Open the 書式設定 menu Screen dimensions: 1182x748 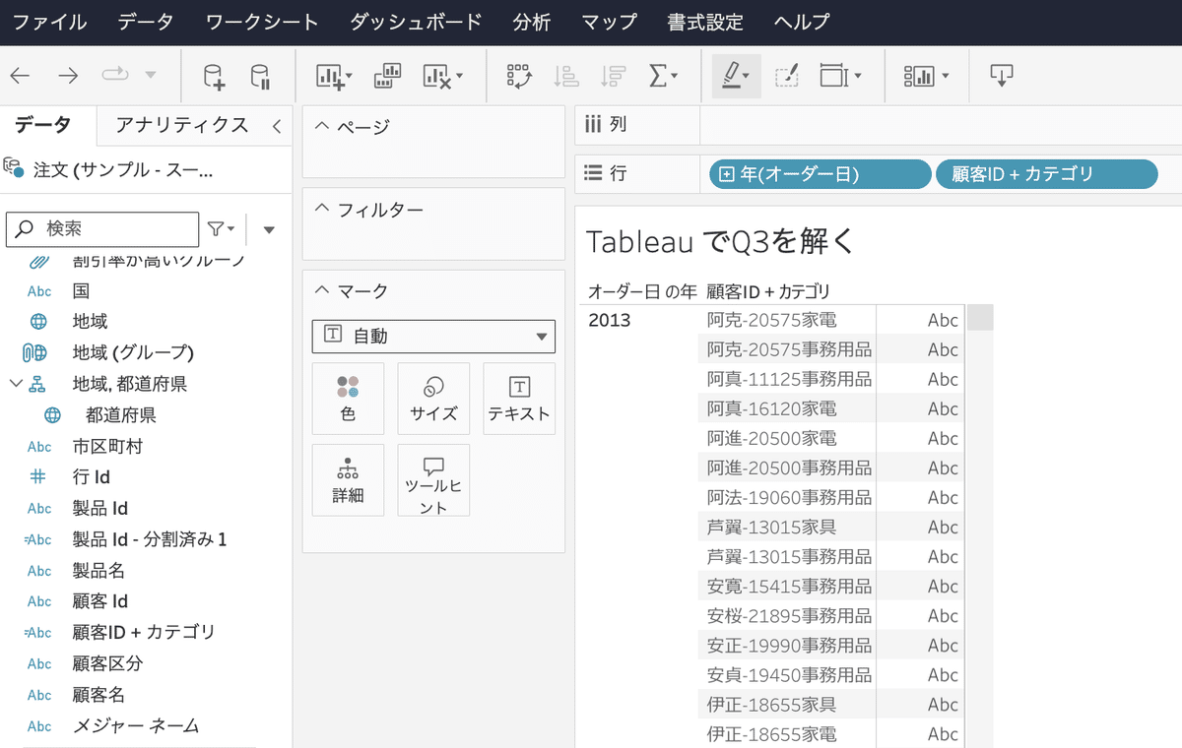tap(705, 22)
